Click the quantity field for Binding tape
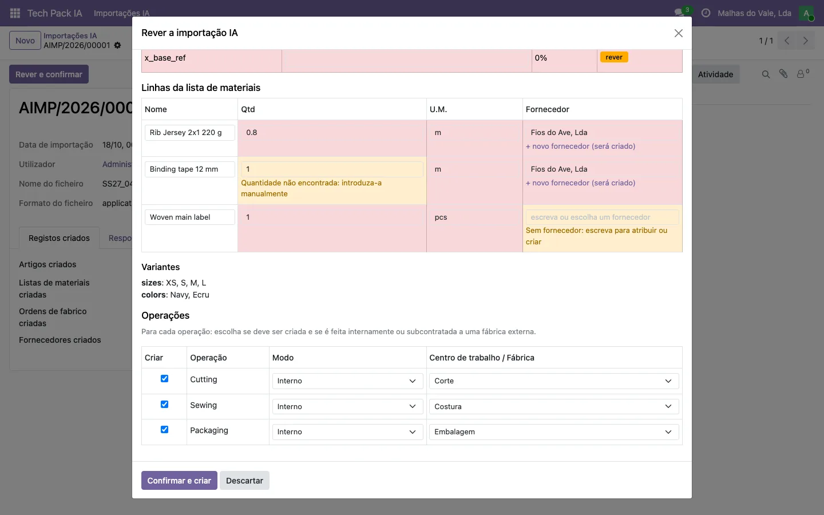 click(332, 169)
